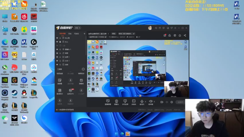Image resolution: width=244 pixels, height=137 pixels.
Task: Open the third toolbox category tab
Action: click(x=81, y=73)
